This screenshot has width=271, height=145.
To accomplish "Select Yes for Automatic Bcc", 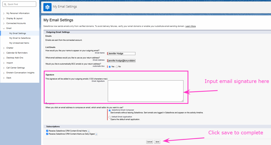I will pyautogui.click(x=110, y=67).
